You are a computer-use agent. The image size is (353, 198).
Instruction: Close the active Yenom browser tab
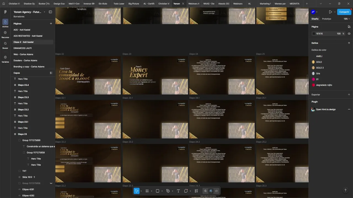(183, 4)
